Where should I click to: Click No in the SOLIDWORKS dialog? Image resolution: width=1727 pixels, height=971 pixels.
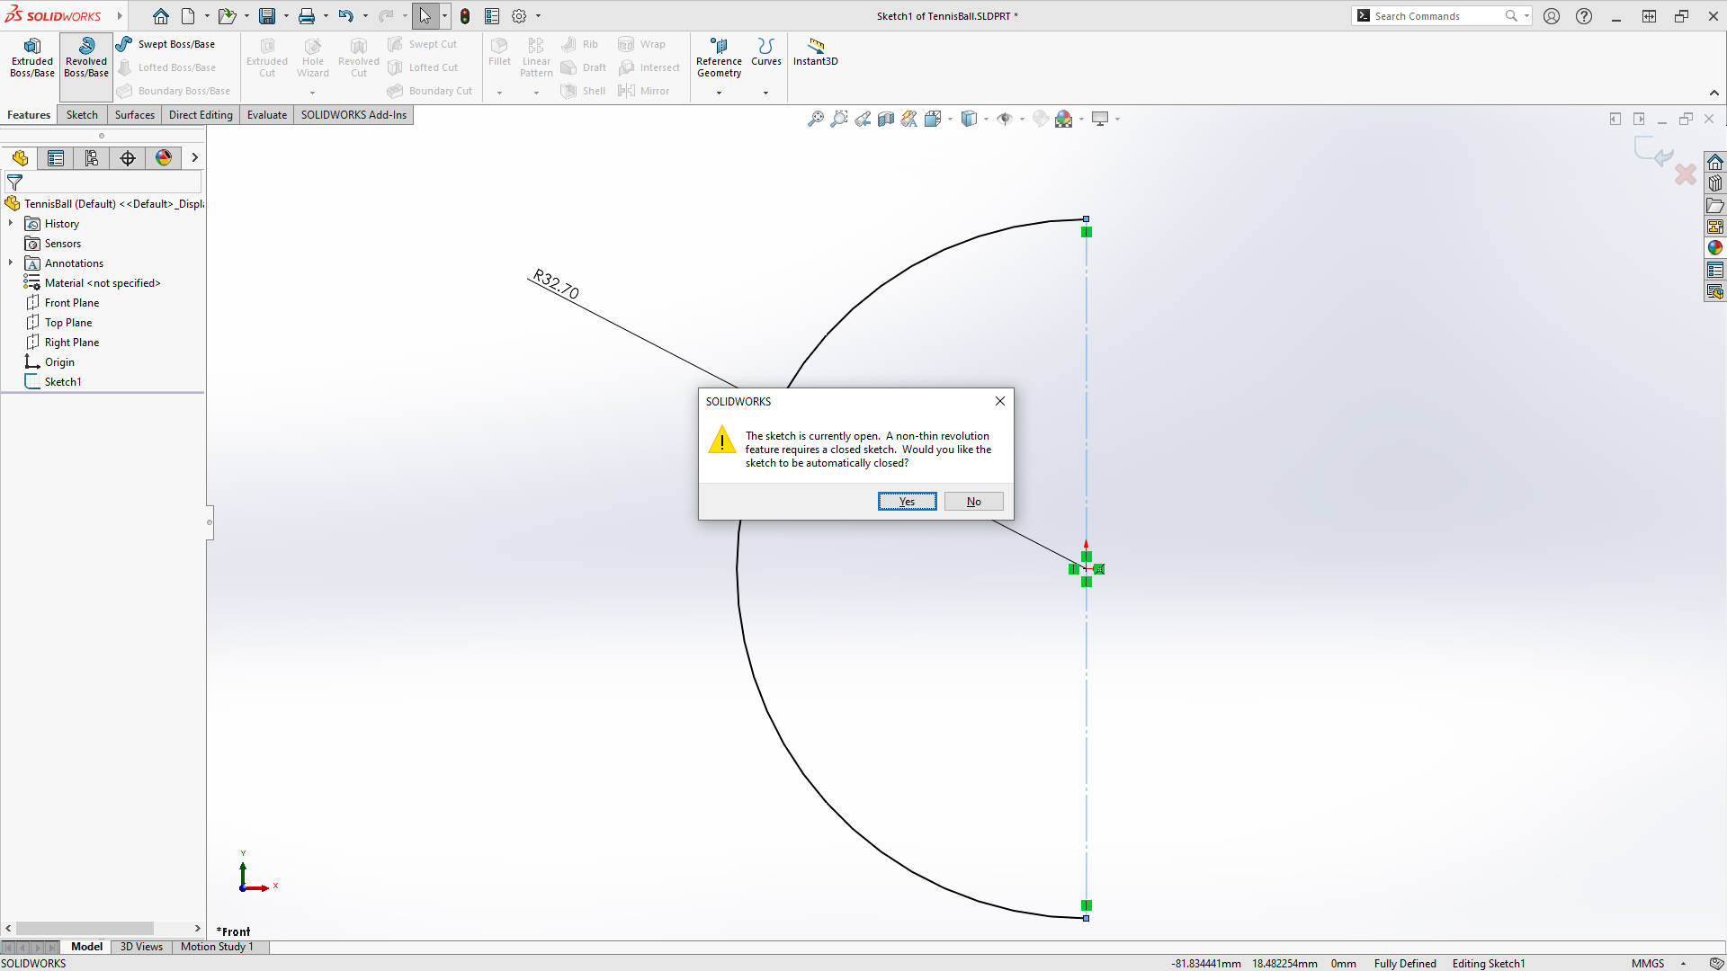point(973,501)
